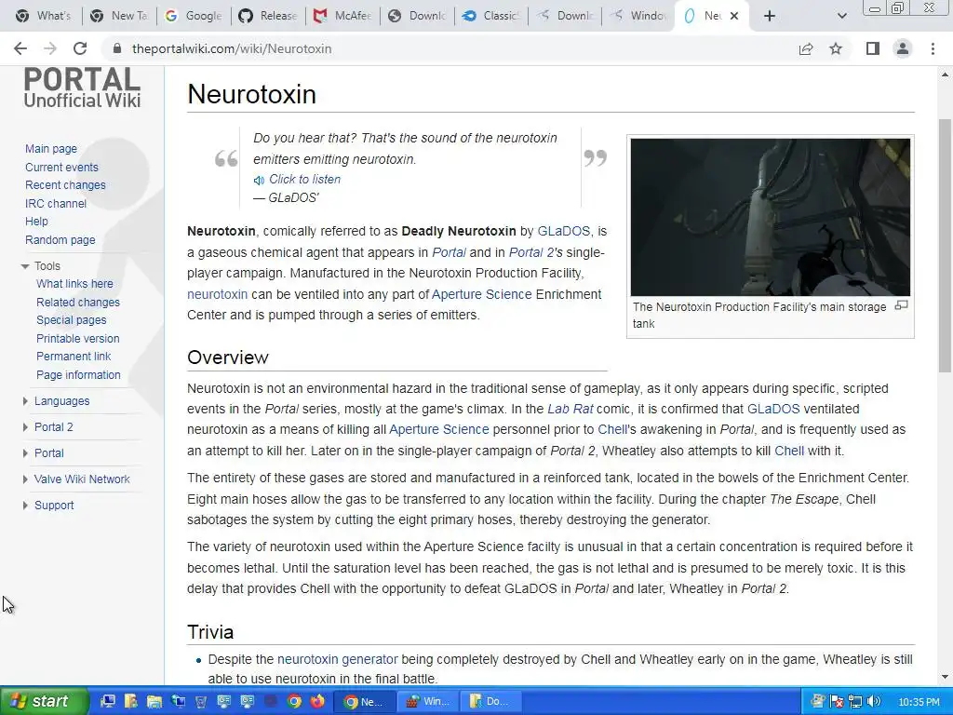Open the GLaDOS link in the intro paragraph
The image size is (953, 715).
[563, 232]
